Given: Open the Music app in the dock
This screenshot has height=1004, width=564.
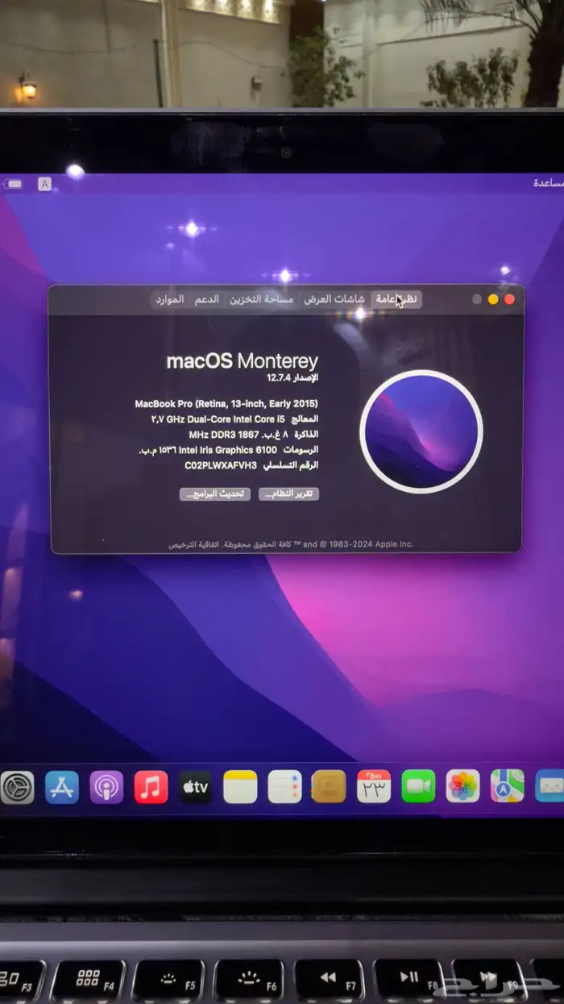Looking at the screenshot, I should tap(151, 786).
